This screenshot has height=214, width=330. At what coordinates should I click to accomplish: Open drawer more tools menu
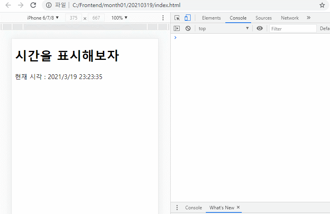coord(177,208)
